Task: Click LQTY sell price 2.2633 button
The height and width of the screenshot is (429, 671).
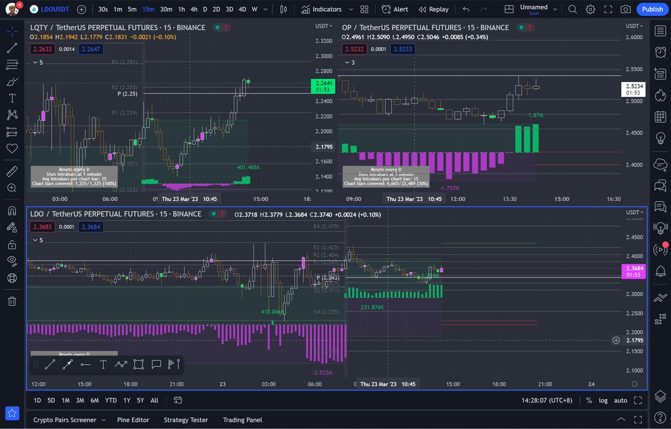Action: 42,49
